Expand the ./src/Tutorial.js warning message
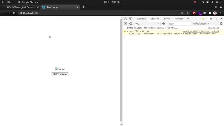This screenshot has height=126, width=224. click(x=127, y=31)
